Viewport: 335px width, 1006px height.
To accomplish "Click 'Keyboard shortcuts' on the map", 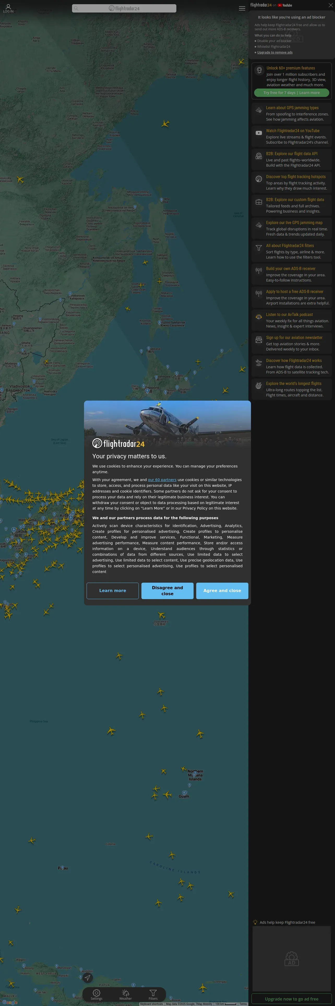I will pyautogui.click(x=151, y=1004).
